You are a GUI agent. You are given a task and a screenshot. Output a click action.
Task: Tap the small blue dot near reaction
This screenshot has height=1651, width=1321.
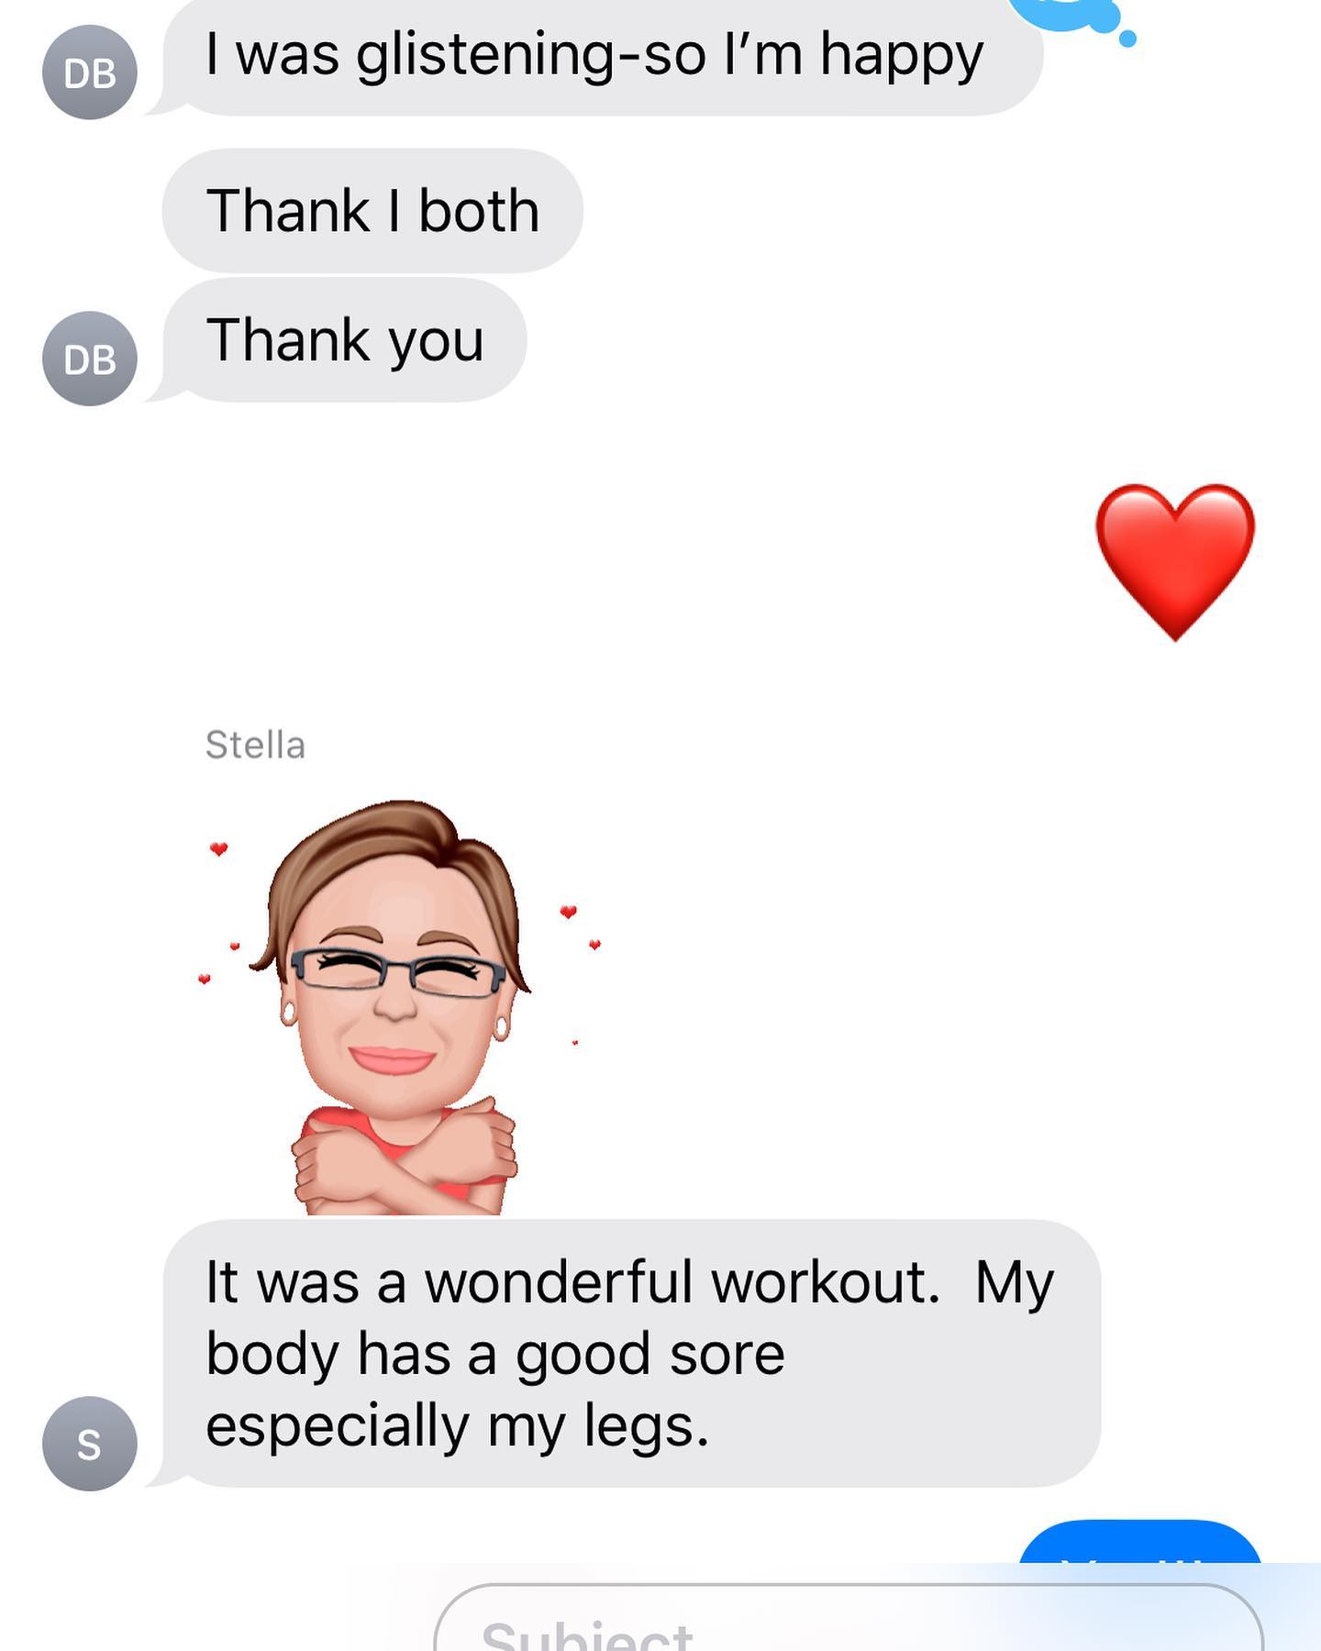1128,38
